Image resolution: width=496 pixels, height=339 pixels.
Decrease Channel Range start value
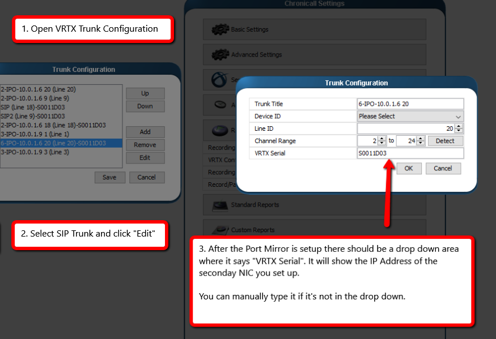coord(382,143)
